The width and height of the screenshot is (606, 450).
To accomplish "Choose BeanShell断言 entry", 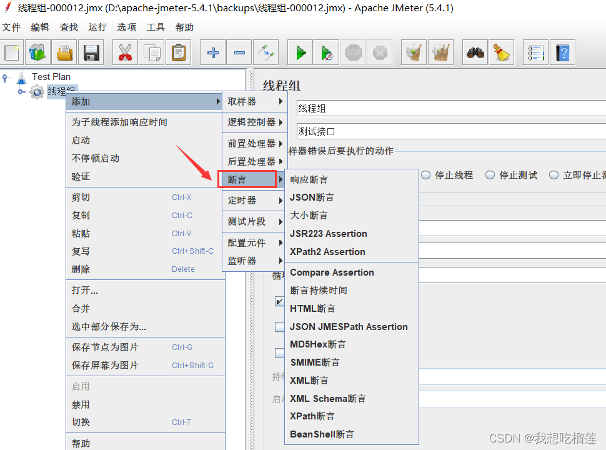I will tap(352, 434).
